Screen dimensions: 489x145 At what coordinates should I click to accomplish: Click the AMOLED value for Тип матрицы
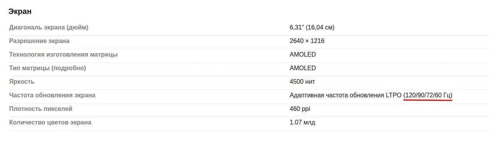[303, 68]
